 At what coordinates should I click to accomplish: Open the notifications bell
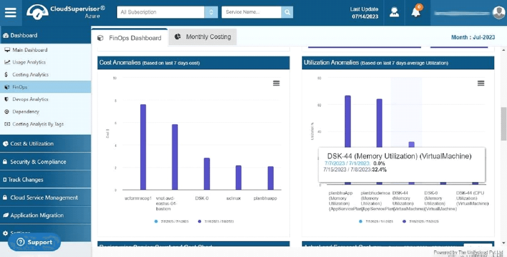click(x=416, y=12)
